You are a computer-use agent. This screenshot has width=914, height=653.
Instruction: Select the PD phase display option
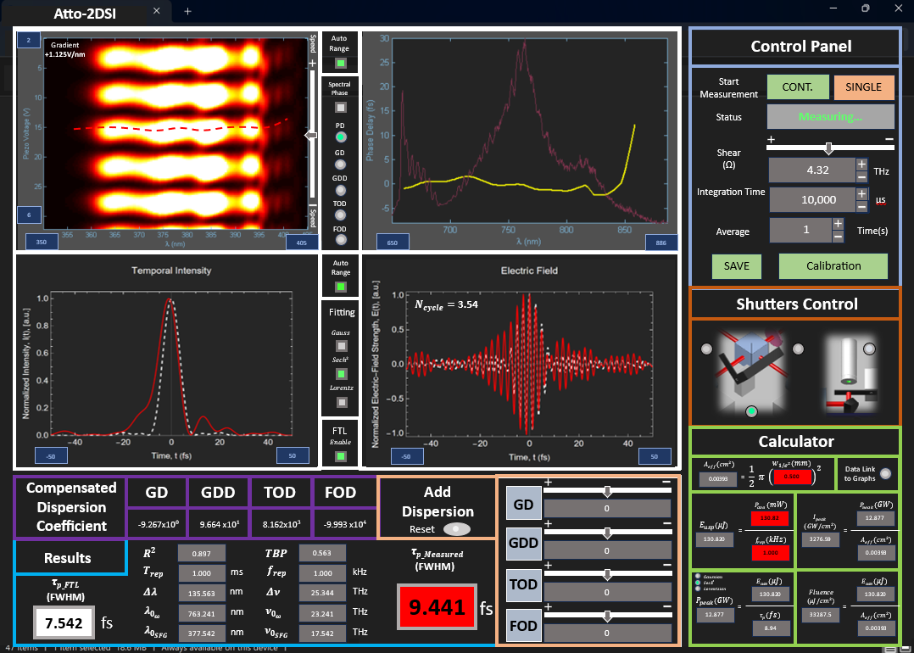(x=341, y=137)
